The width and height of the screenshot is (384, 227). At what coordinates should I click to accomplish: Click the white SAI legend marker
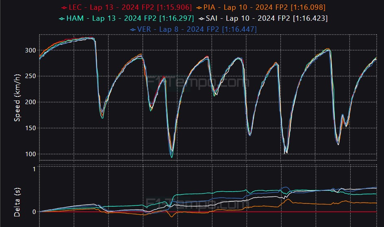202,19
